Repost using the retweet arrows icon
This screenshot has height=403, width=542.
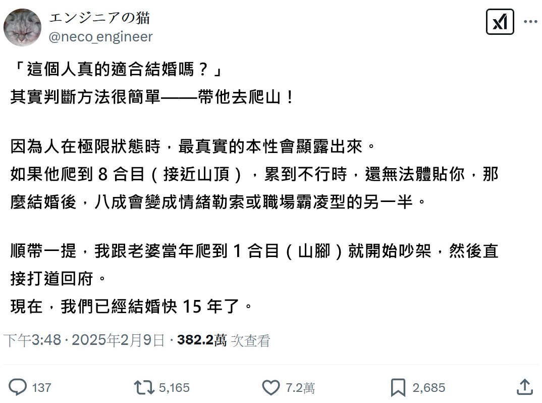coord(143,387)
